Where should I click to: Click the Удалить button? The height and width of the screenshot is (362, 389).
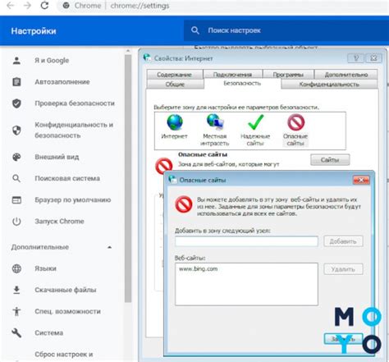pyautogui.click(x=343, y=269)
